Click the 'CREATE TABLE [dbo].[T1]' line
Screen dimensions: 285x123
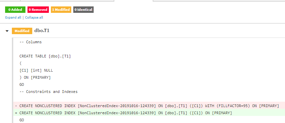[x=45, y=56]
